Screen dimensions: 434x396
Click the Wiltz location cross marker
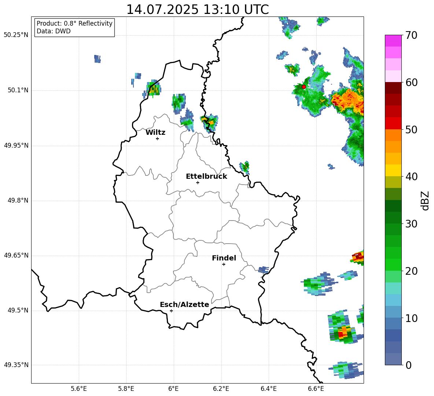coord(157,138)
